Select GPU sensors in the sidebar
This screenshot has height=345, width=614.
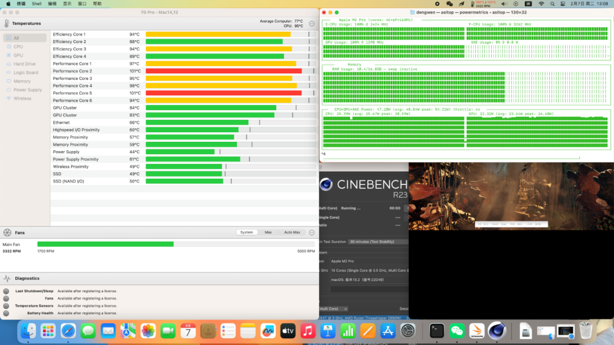(x=18, y=55)
